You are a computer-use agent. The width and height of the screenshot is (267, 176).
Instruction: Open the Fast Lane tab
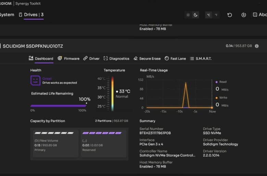pyautogui.click(x=175, y=59)
